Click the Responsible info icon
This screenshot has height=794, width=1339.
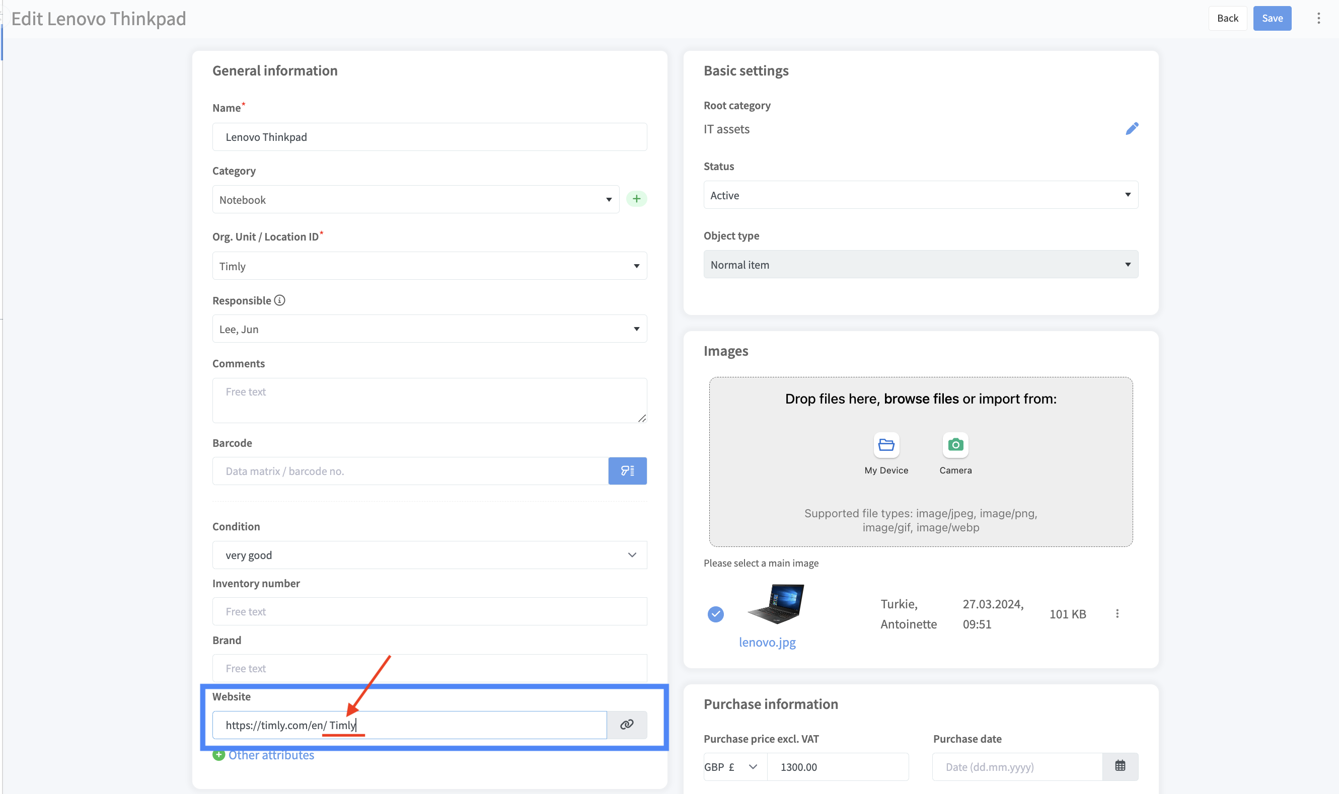(279, 300)
